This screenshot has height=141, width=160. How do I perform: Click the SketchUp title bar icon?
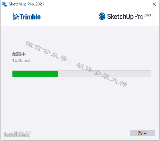(4, 4)
